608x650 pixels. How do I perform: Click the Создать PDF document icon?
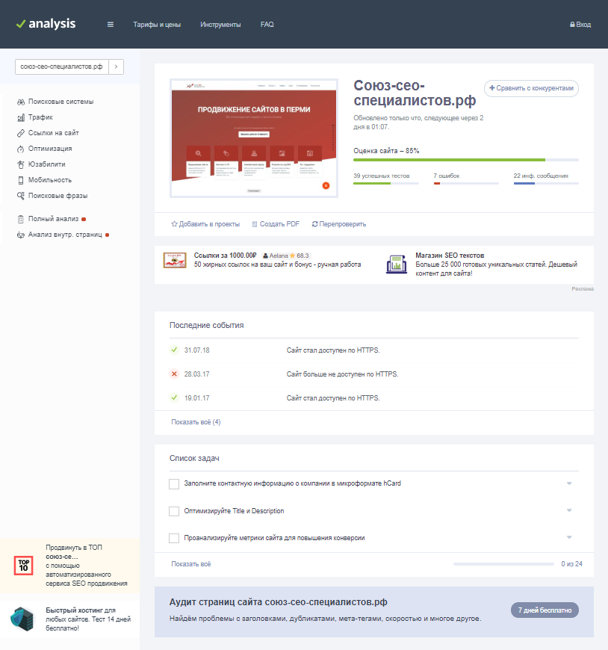(x=255, y=224)
